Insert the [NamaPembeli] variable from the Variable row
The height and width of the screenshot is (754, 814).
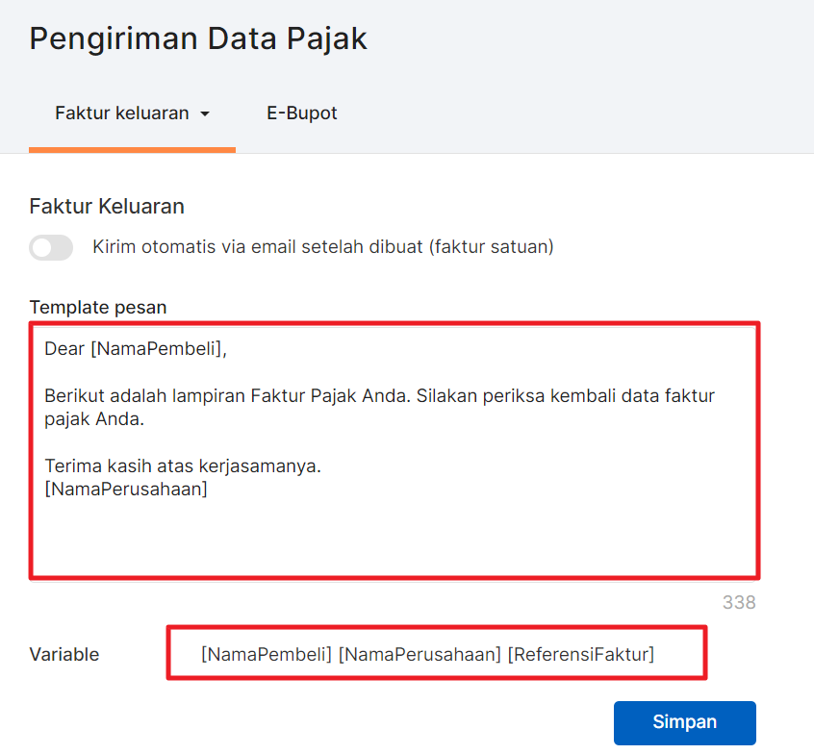(x=267, y=654)
